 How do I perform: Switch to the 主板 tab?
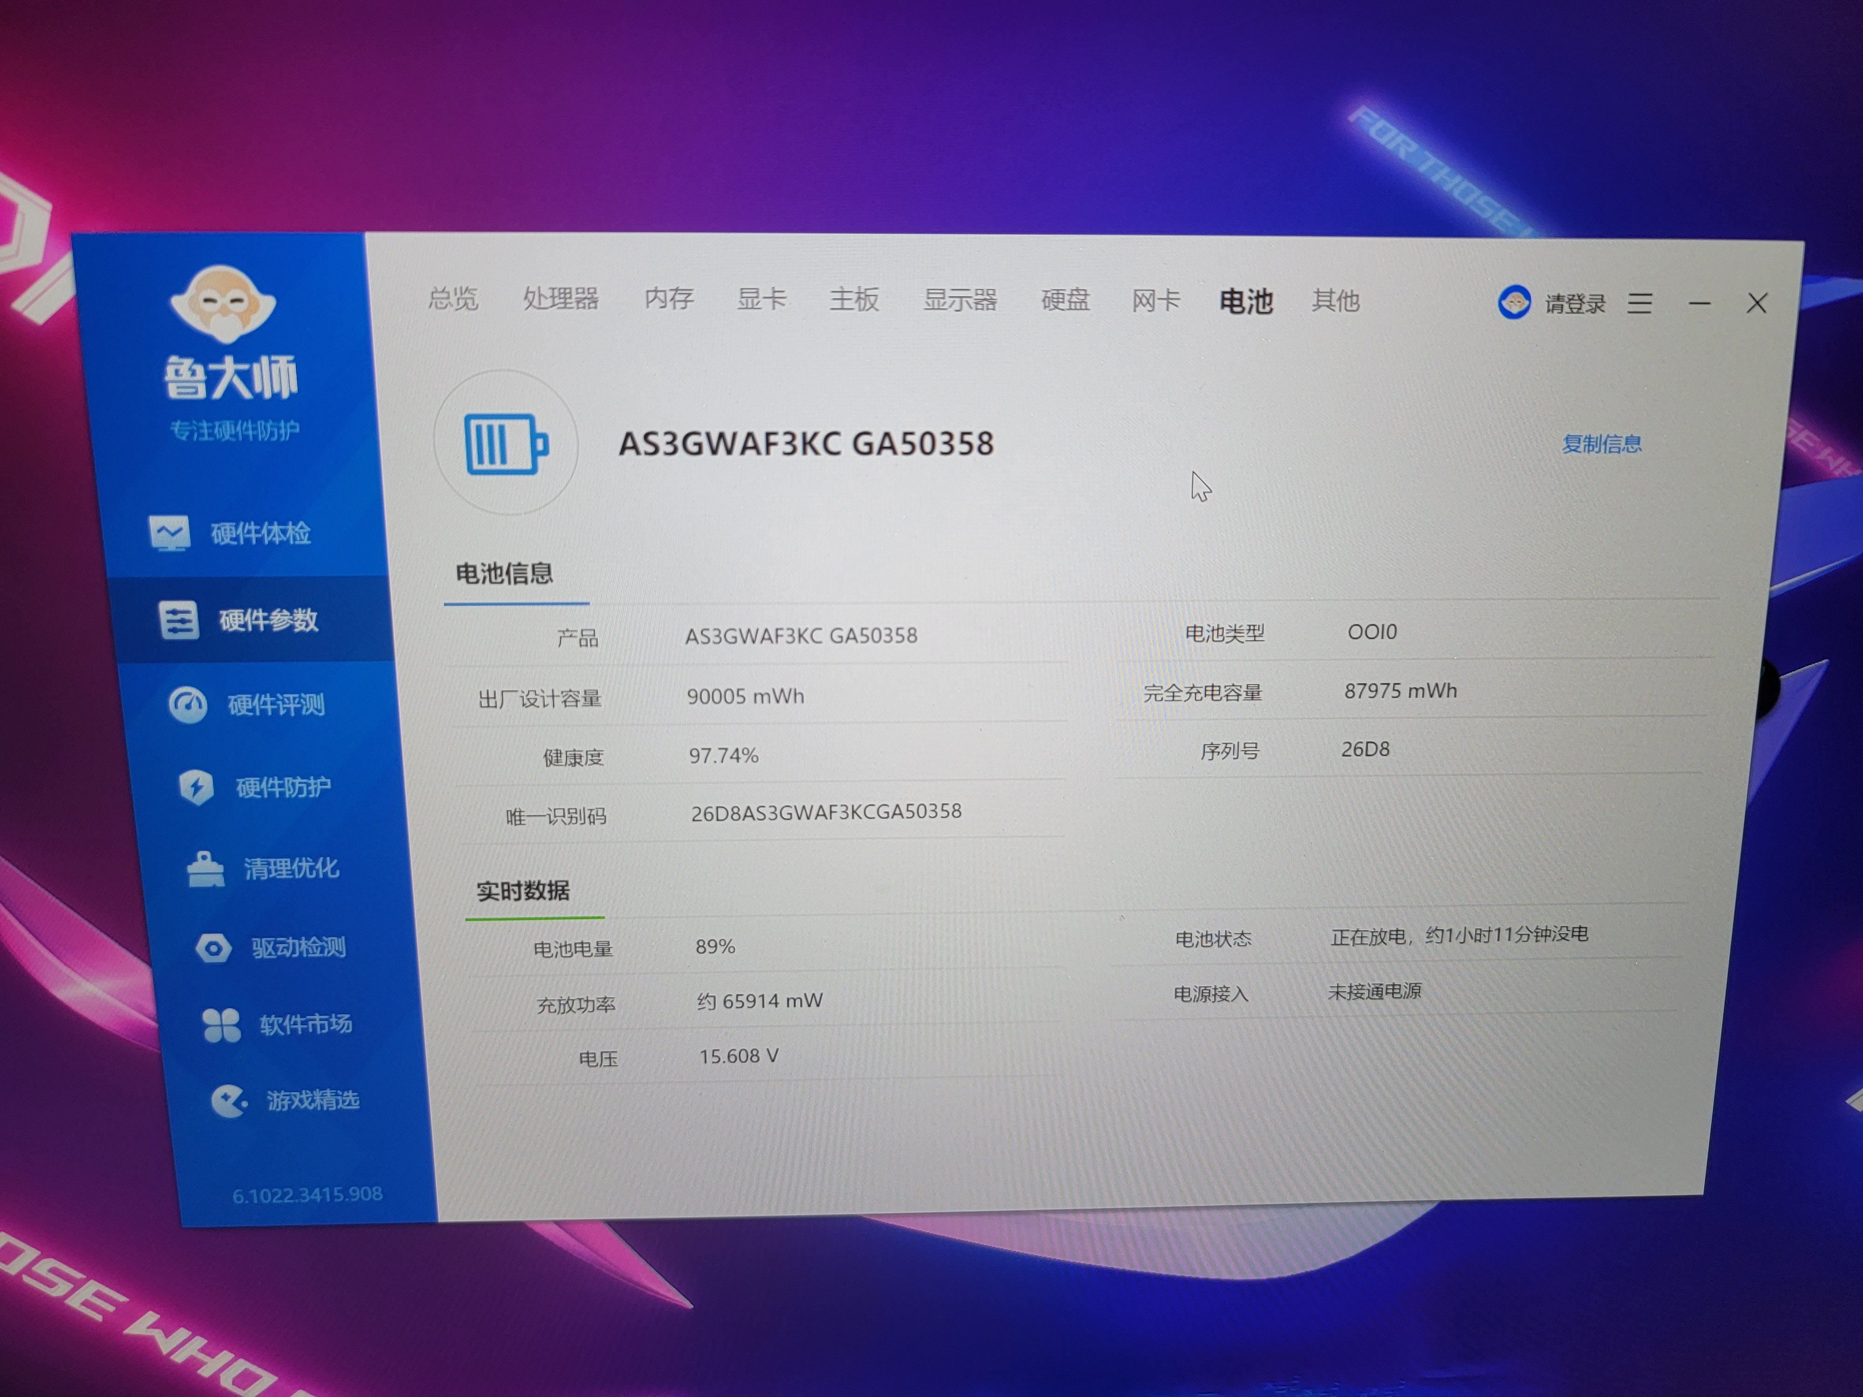pos(854,300)
